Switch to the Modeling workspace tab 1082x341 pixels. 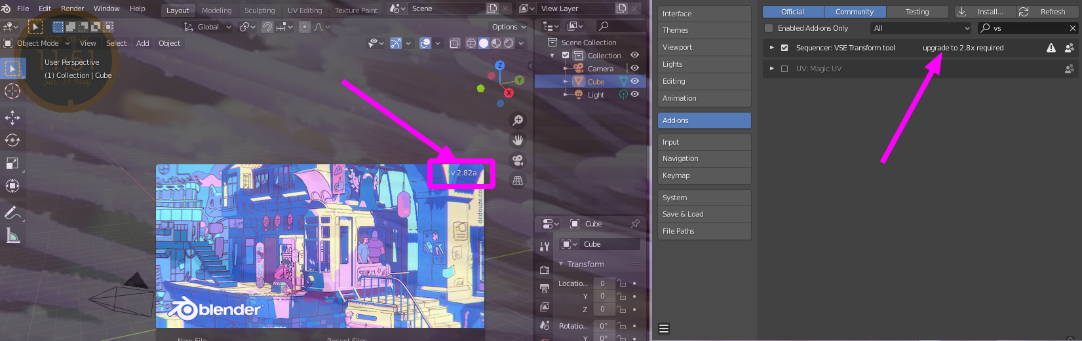217,10
